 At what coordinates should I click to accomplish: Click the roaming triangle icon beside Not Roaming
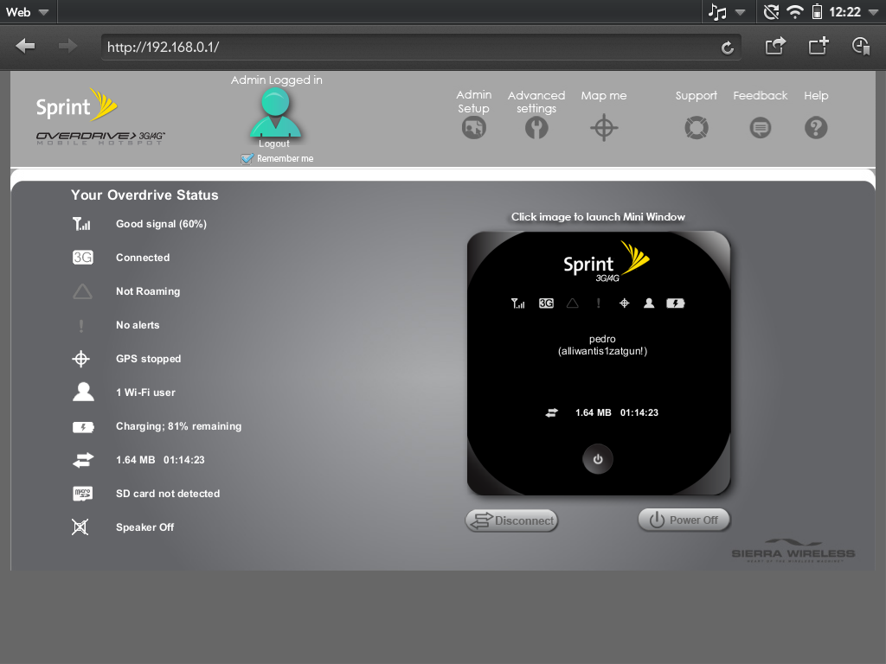82,291
